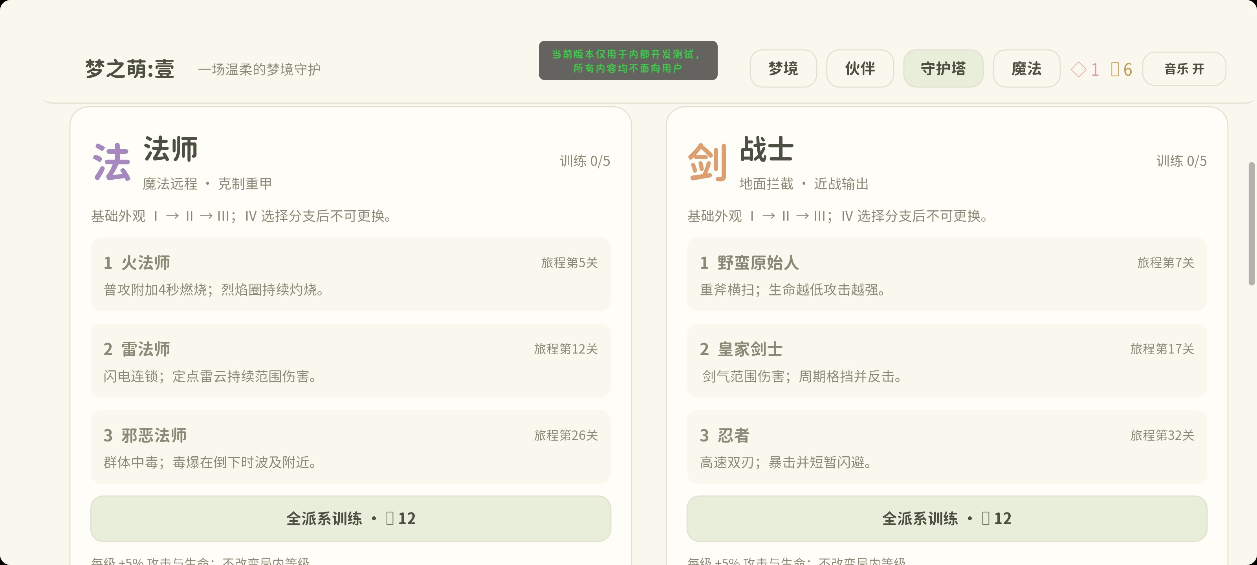Click the orange 剑 warrior class icon
Image resolution: width=1257 pixels, height=565 pixels.
[x=707, y=162]
